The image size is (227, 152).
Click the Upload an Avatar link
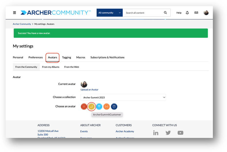(x=89, y=90)
